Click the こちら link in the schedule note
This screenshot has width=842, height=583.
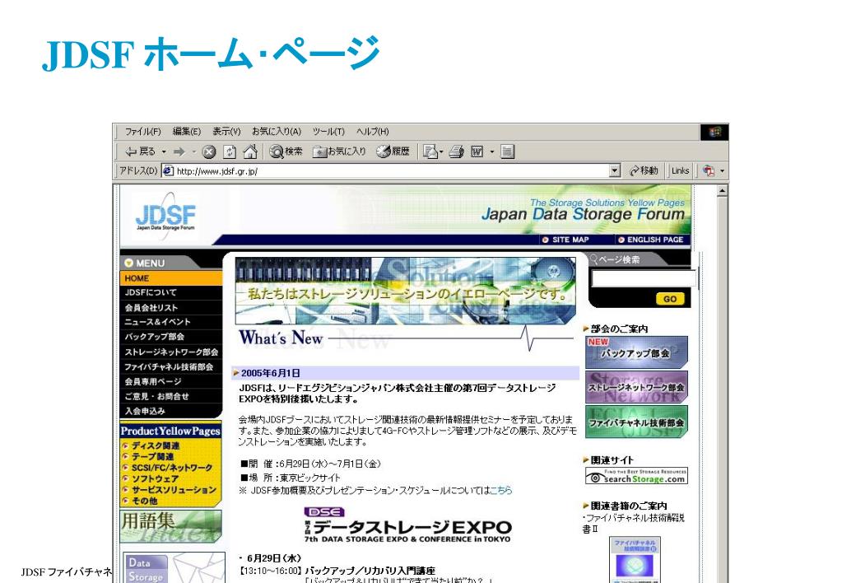click(x=501, y=491)
